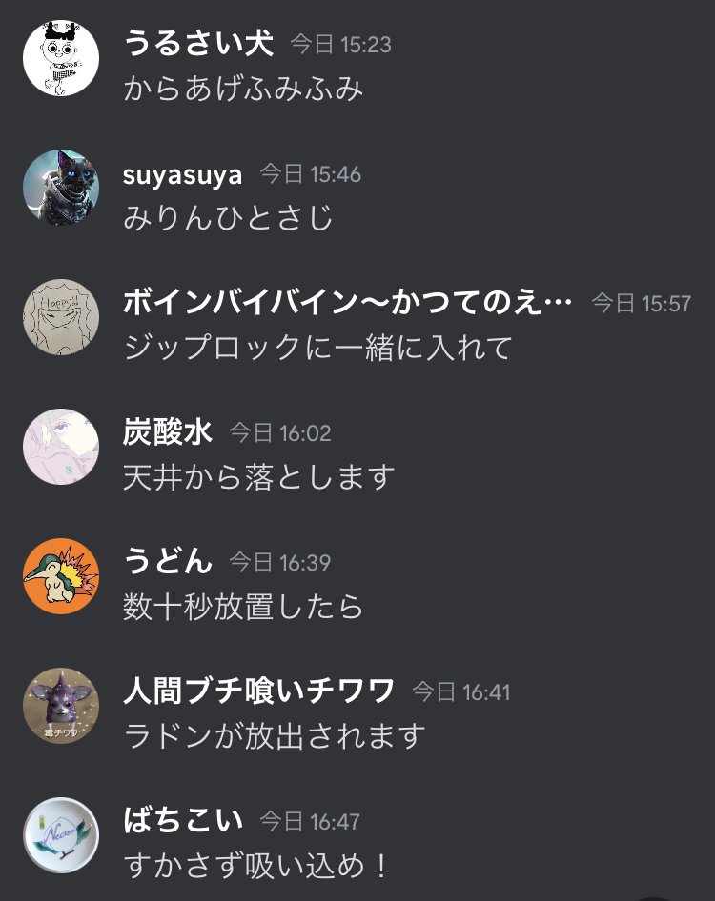The width and height of the screenshot is (715, 901).
Task: Open the sketch avatar of ボインバイバイン
Action: point(61,316)
